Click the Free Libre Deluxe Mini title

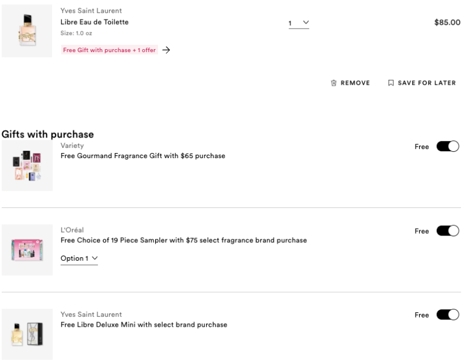tap(144, 324)
